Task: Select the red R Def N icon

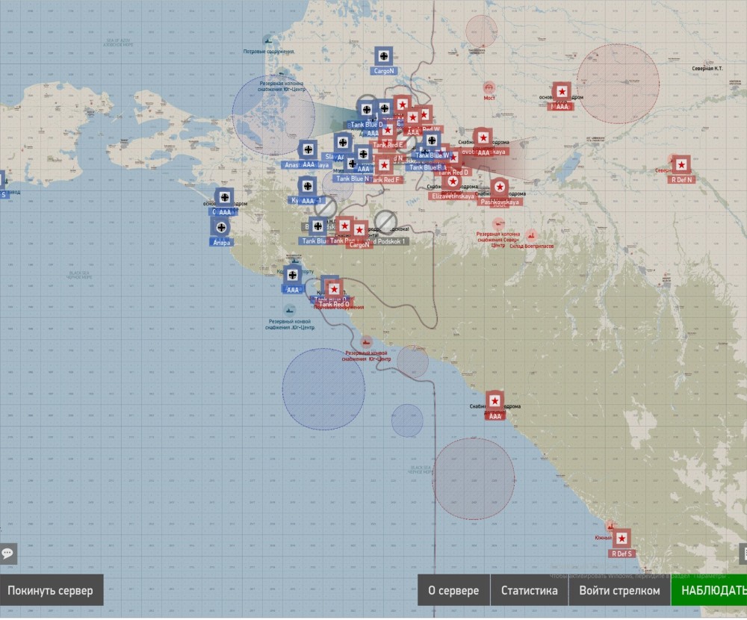Action: point(681,165)
